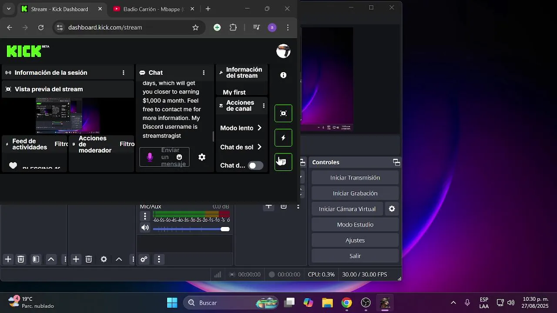Viewport: 557px width, 313px height.
Task: Open the Chrome three-dot menu
Action: pyautogui.click(x=288, y=27)
